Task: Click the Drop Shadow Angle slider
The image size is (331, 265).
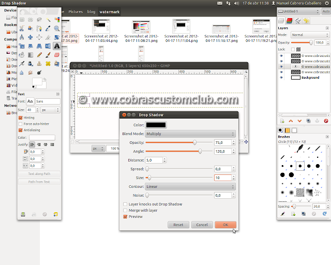Action: click(179, 151)
